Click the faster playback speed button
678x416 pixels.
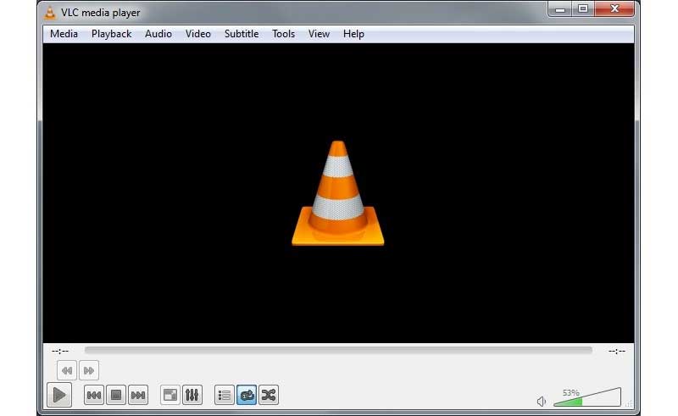(89, 370)
